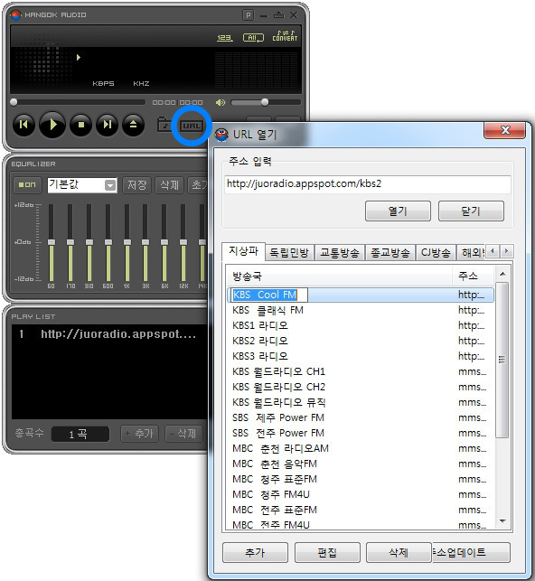The width and height of the screenshot is (535, 581).
Task: Open file using the folder music icon
Action: click(164, 125)
